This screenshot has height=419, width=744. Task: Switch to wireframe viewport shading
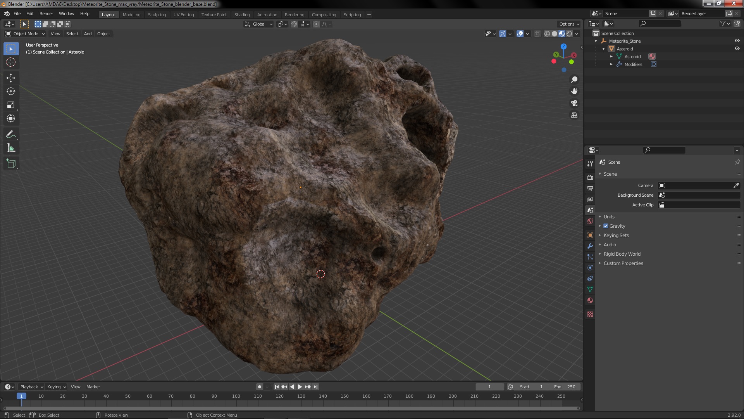(547, 34)
